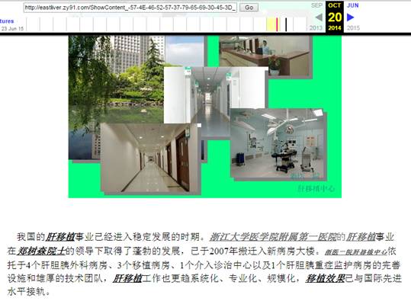
Task: Select the SEP month label
Action: pyautogui.click(x=316, y=5)
